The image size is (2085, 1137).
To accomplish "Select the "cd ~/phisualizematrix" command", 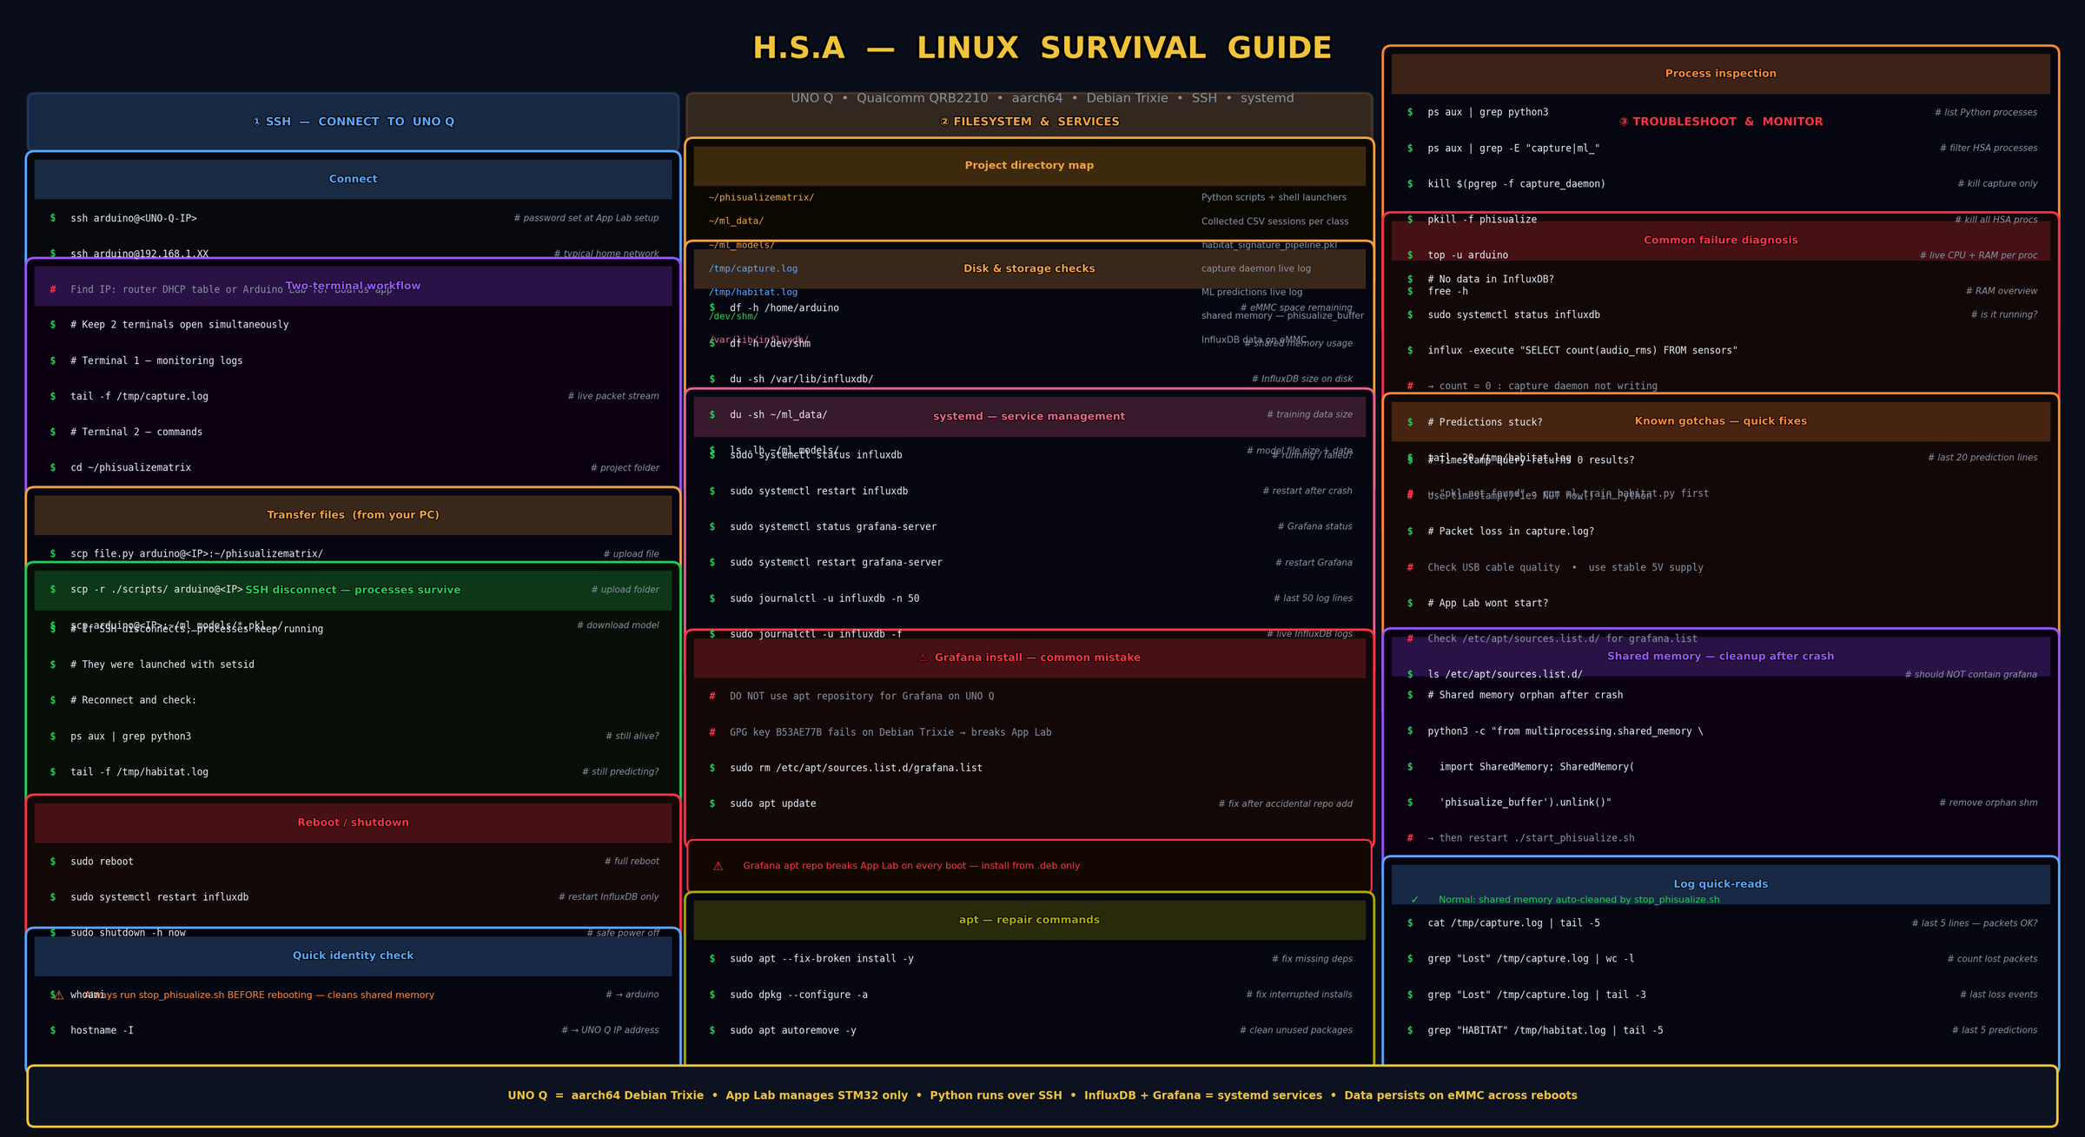I will (x=131, y=467).
